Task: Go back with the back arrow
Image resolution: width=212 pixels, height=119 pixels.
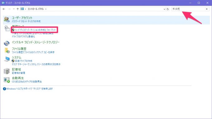Action: (x=4, y=9)
